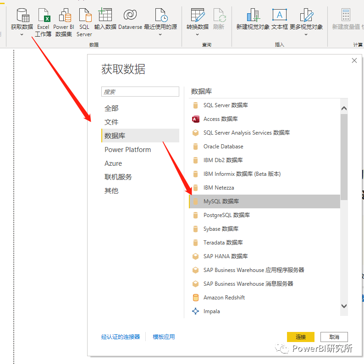Select the 联机服务 category
Viewport: 364px width, 364px height.
pyautogui.click(x=140, y=177)
